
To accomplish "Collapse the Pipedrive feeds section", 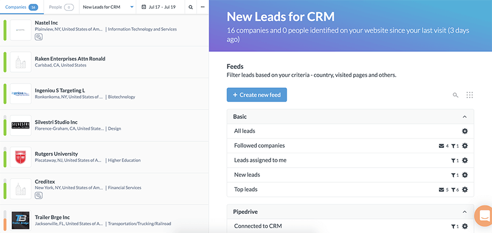I will (x=464, y=212).
